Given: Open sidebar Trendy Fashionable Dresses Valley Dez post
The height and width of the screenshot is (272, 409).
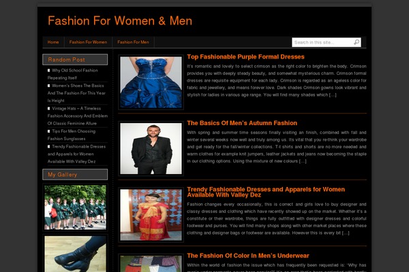Looking at the screenshot, I should [x=76, y=154].
